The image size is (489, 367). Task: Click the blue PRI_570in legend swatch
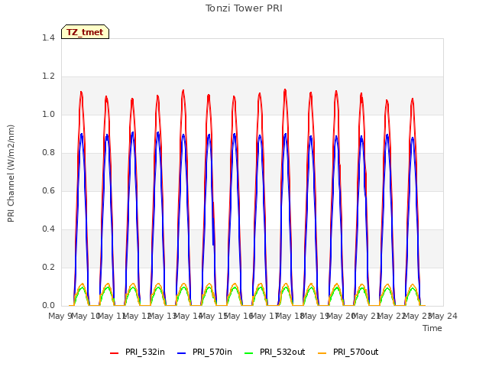click(x=182, y=353)
